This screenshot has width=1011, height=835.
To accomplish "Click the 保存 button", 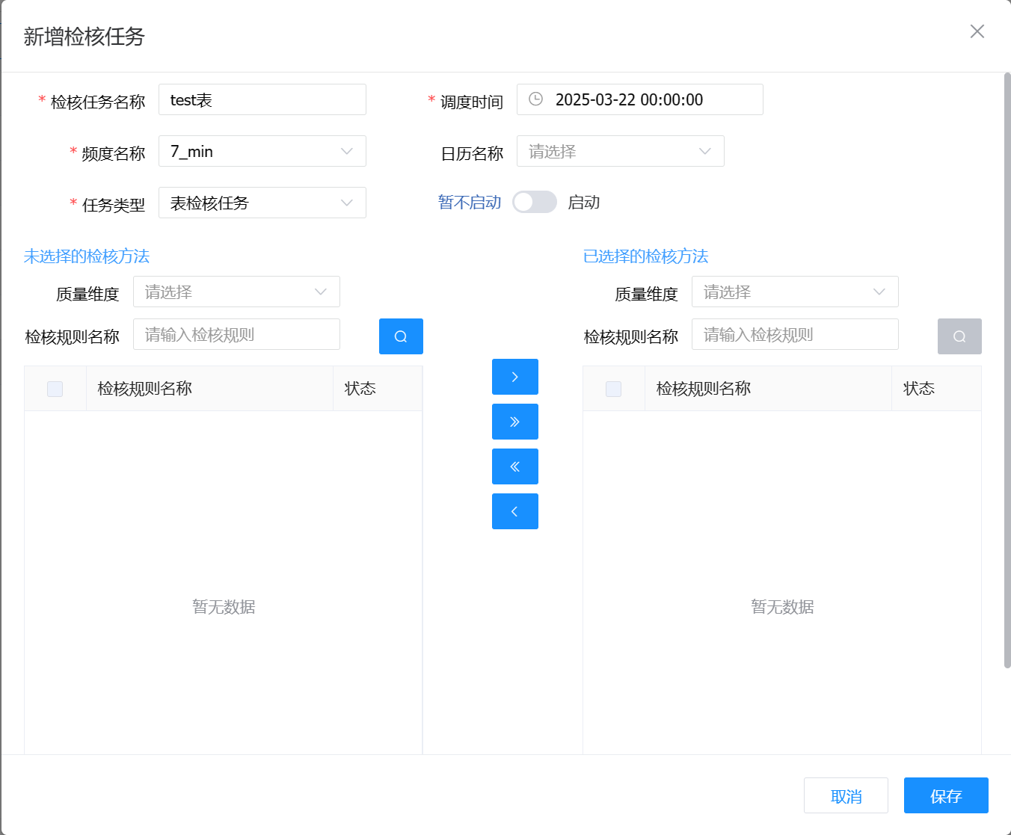I will tap(945, 795).
